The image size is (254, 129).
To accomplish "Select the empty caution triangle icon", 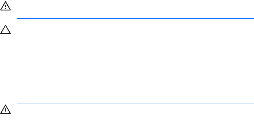I will pyautogui.click(x=5, y=30).
